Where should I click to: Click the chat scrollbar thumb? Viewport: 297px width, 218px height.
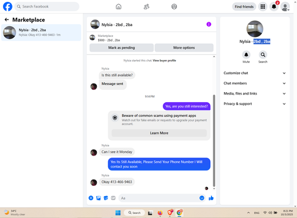coord(214,141)
